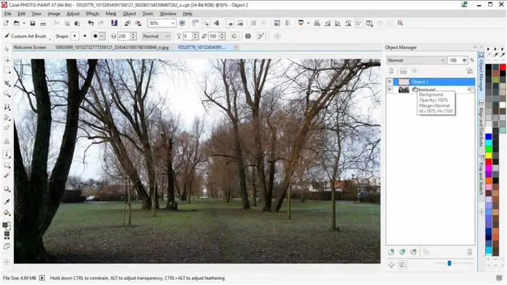
Task: Click the Object Manager opacity 100 field
Action: point(455,60)
